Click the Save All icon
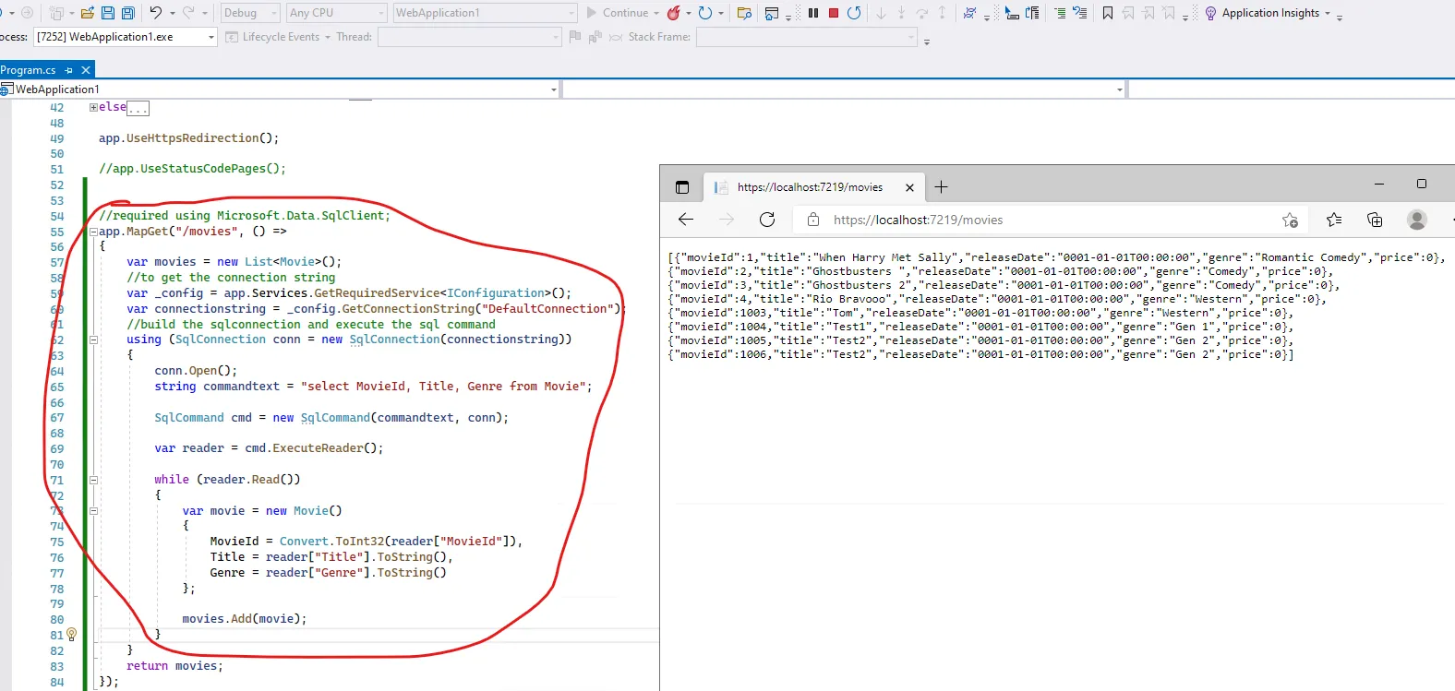This screenshot has height=691, width=1455. pos(128,13)
